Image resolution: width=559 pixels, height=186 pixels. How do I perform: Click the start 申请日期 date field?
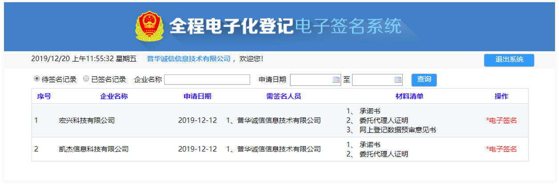(311, 80)
